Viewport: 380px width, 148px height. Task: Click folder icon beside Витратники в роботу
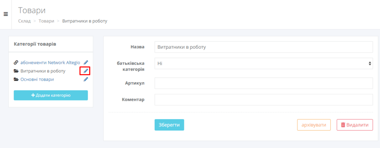click(x=16, y=71)
